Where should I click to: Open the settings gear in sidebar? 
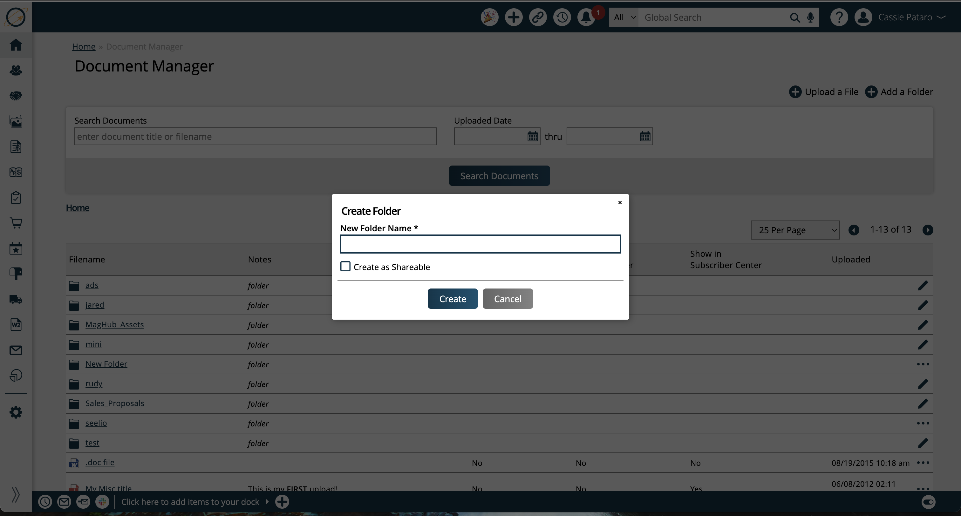16,412
